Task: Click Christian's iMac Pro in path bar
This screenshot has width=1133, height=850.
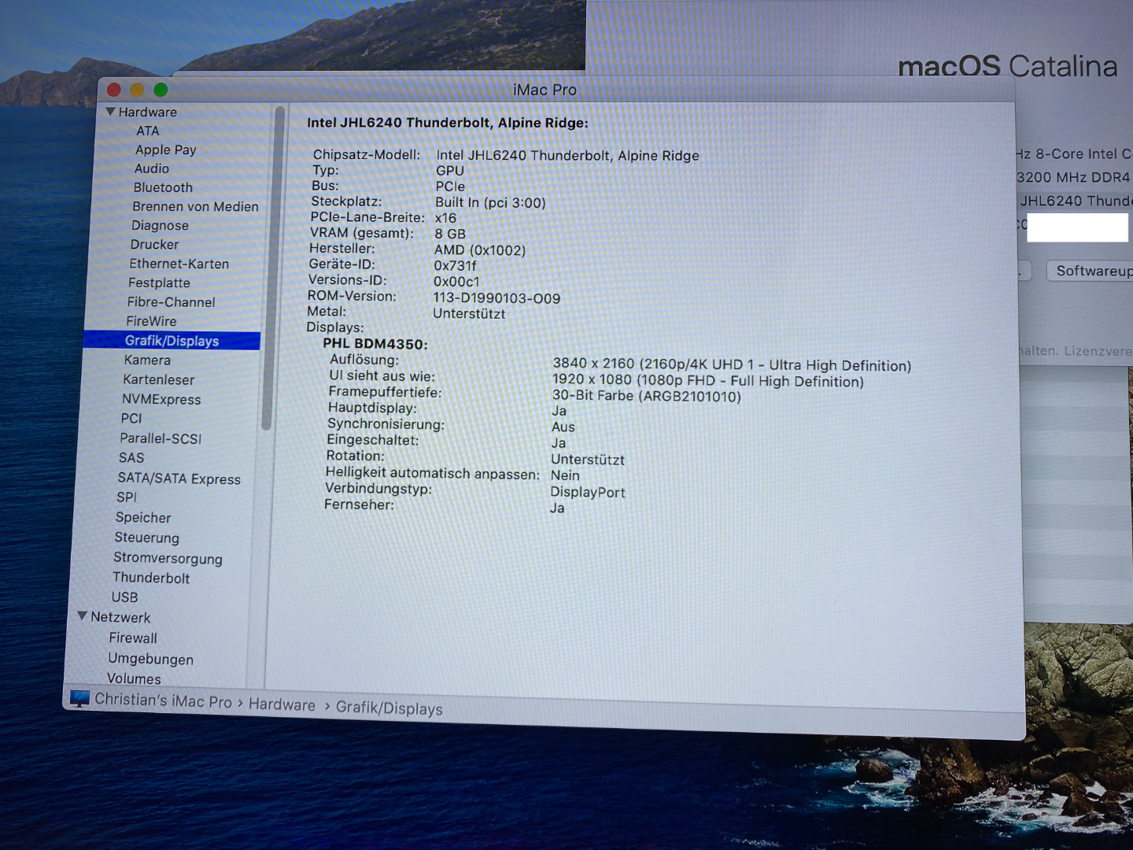Action: [163, 700]
